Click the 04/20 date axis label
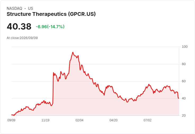Image resolution: width=195 pixels, height=134 pixels. (113, 120)
